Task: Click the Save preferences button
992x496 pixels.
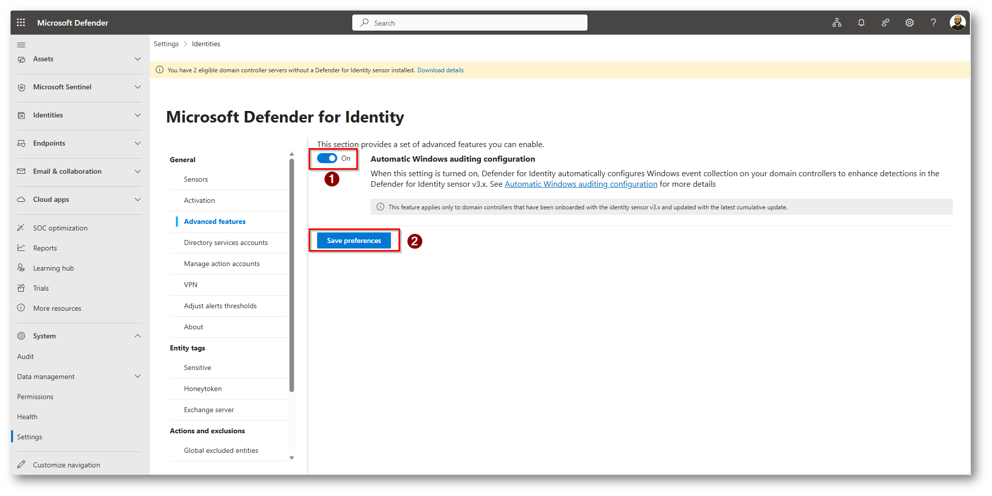Action: 354,241
